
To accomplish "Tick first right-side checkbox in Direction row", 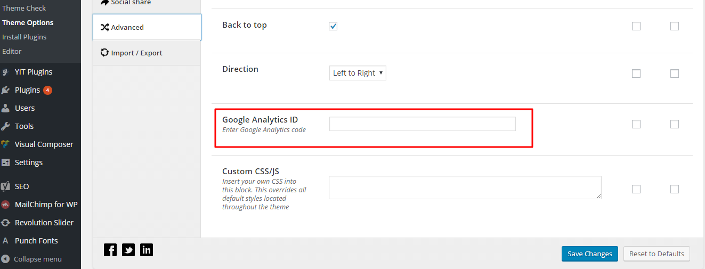I will pyautogui.click(x=636, y=74).
